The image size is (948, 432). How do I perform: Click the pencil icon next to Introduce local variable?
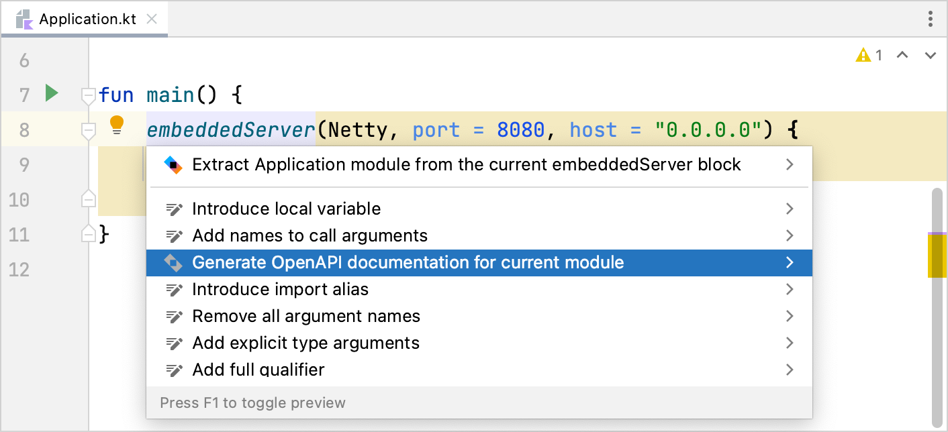pyautogui.click(x=175, y=209)
